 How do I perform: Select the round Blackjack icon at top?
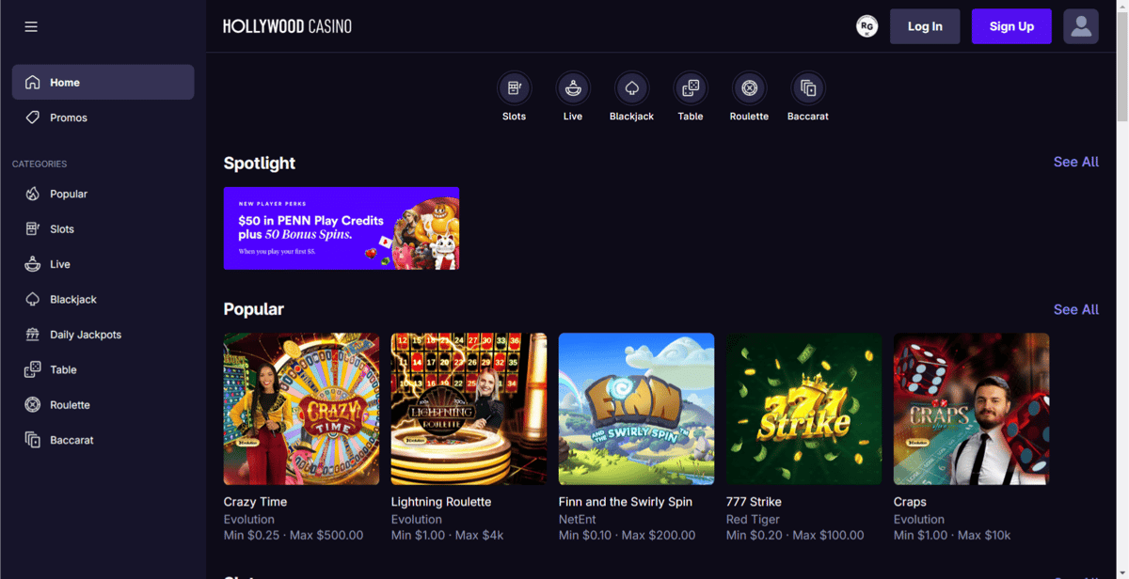[631, 88]
